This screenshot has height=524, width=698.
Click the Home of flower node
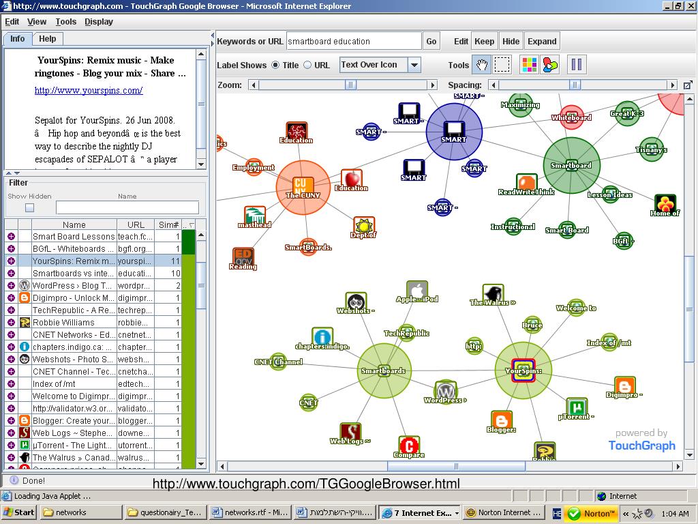pyautogui.click(x=665, y=204)
